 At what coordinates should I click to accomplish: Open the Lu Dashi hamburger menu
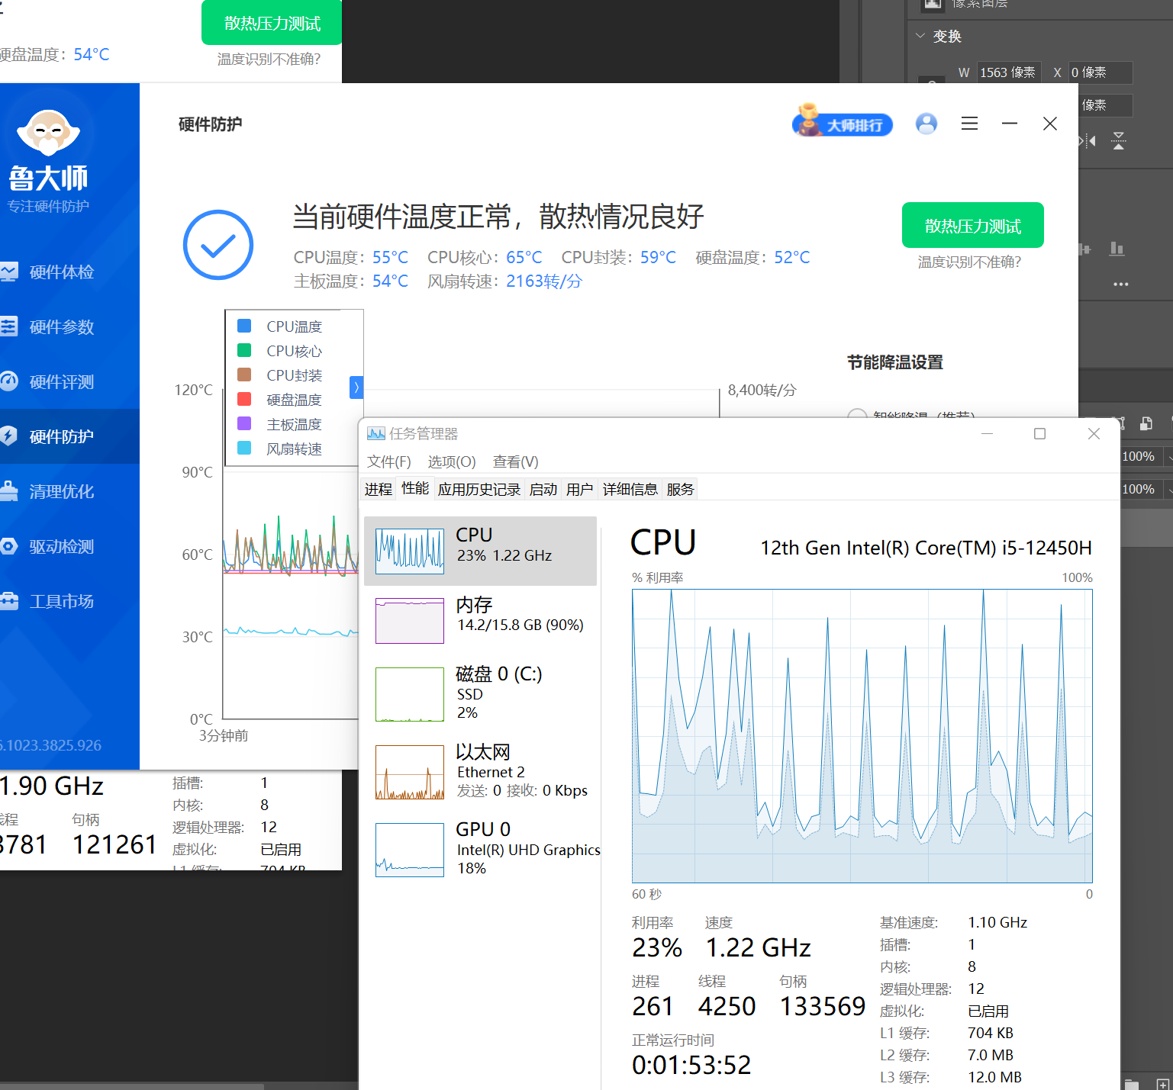(969, 124)
